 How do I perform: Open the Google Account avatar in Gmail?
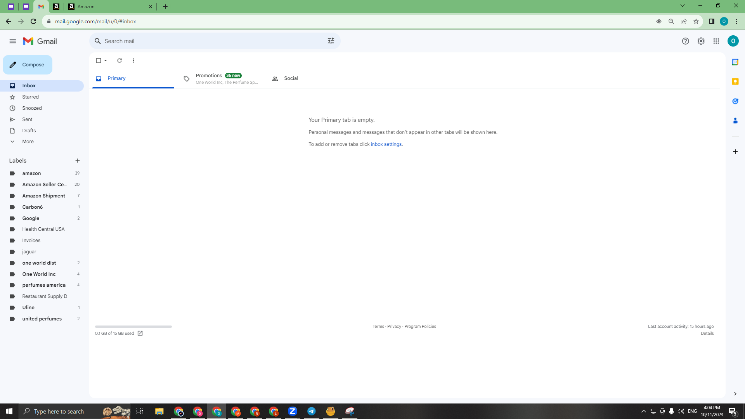pos(733,41)
